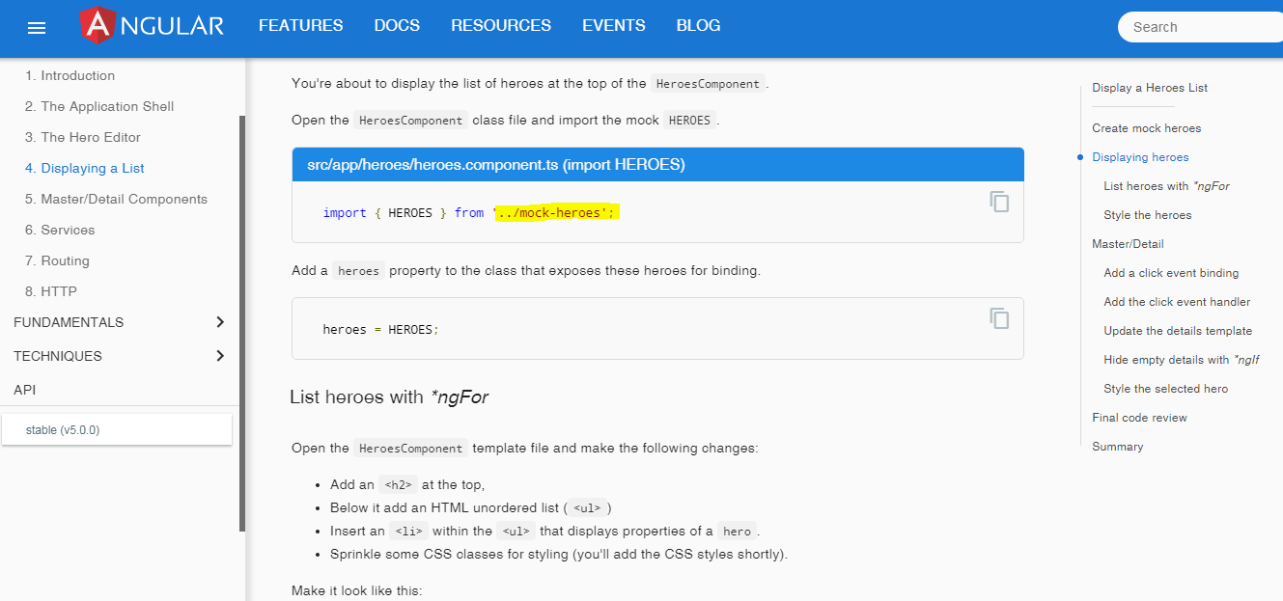Image resolution: width=1283 pixels, height=601 pixels.
Task: Navigate to the EVENTS page
Action: [x=613, y=26]
